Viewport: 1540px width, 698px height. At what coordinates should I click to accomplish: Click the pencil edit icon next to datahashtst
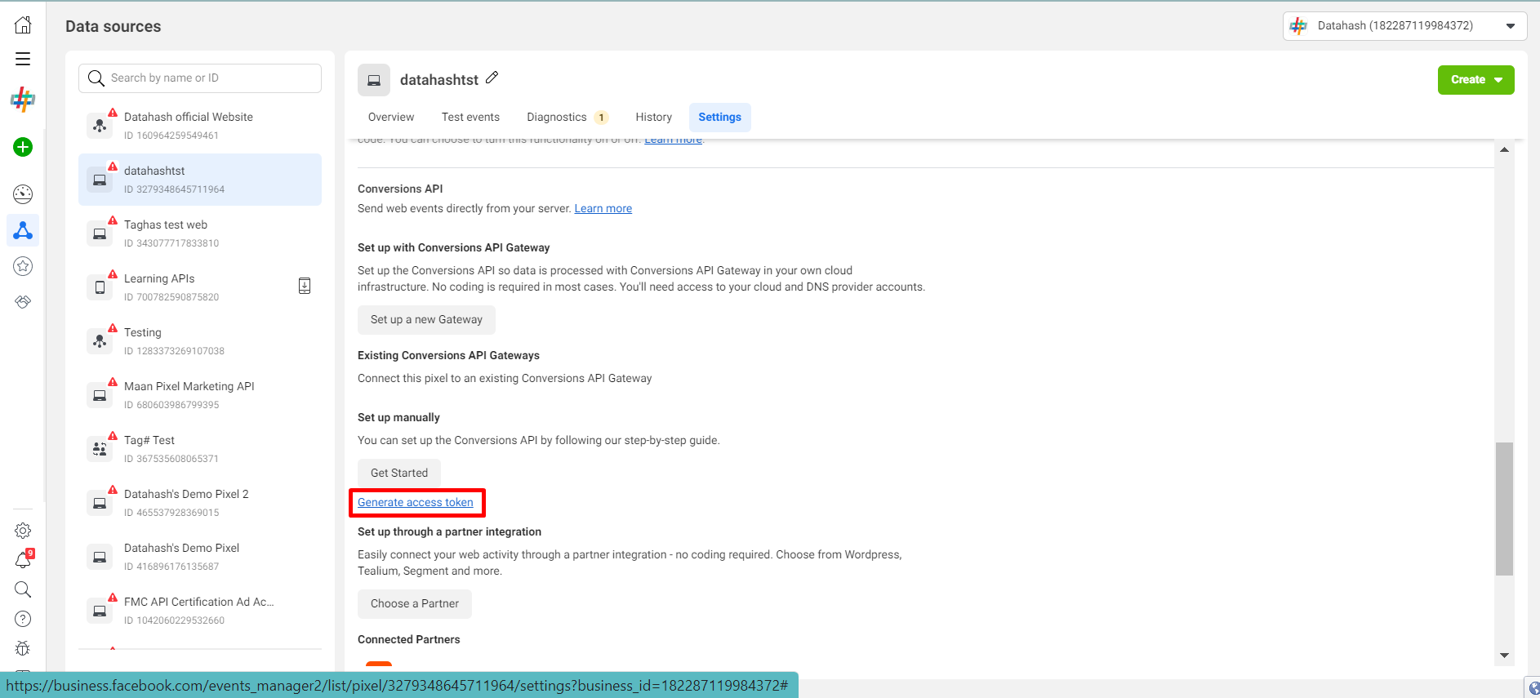(492, 78)
